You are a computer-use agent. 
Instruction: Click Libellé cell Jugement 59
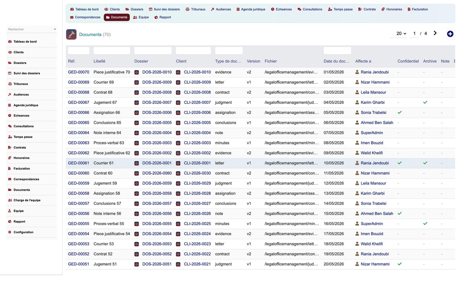(105, 183)
